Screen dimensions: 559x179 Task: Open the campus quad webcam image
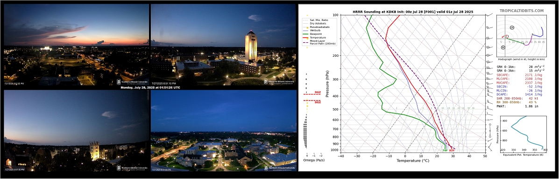[x=224, y=131]
